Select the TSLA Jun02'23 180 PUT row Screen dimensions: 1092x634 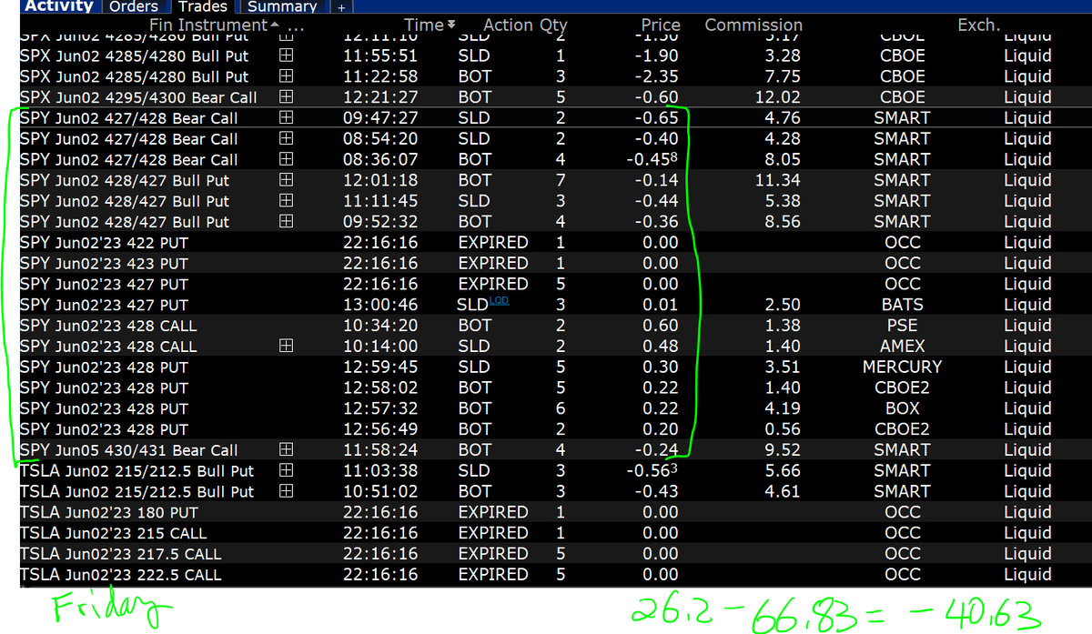(555, 512)
